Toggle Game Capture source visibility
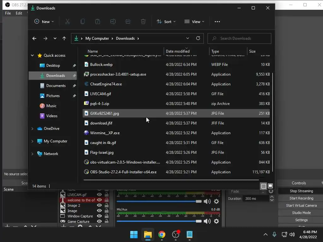This screenshot has height=242, width=323. pos(99,221)
